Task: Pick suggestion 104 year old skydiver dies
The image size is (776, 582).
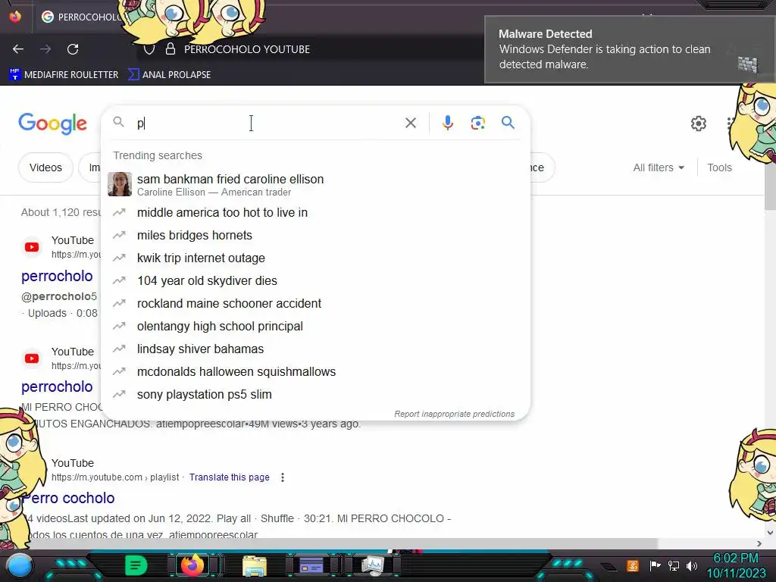Action: point(315,280)
